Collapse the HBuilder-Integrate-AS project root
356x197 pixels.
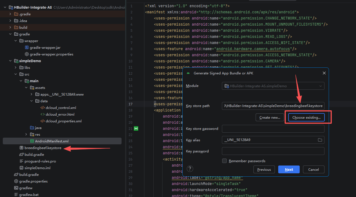[x=5, y=7]
